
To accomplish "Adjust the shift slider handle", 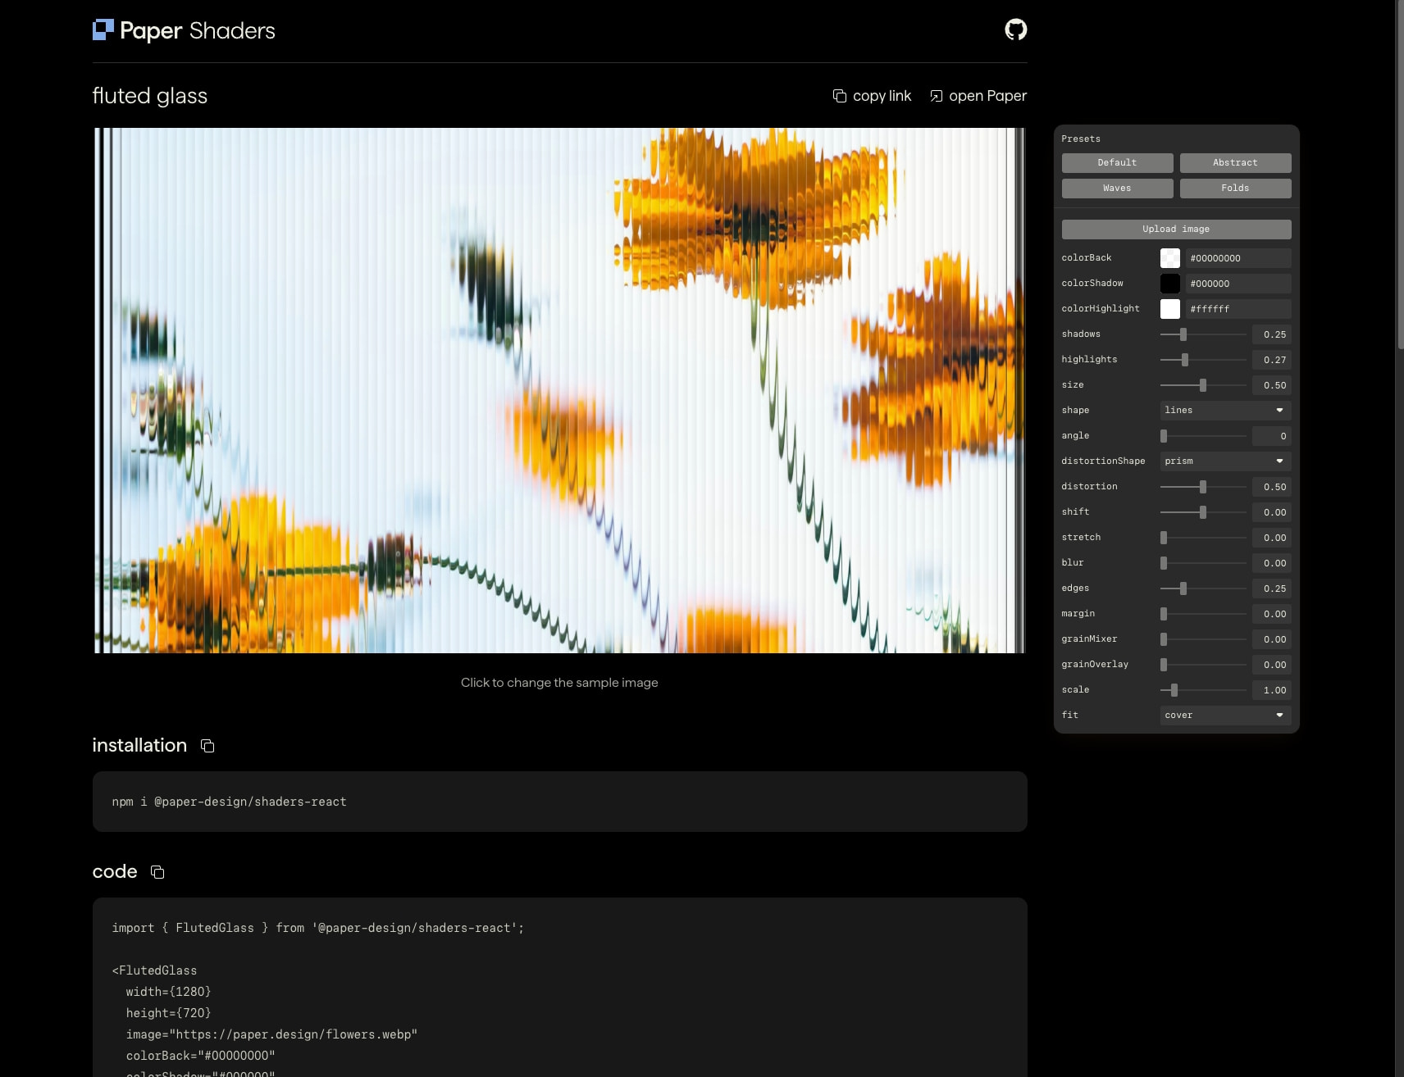I will pos(1203,512).
